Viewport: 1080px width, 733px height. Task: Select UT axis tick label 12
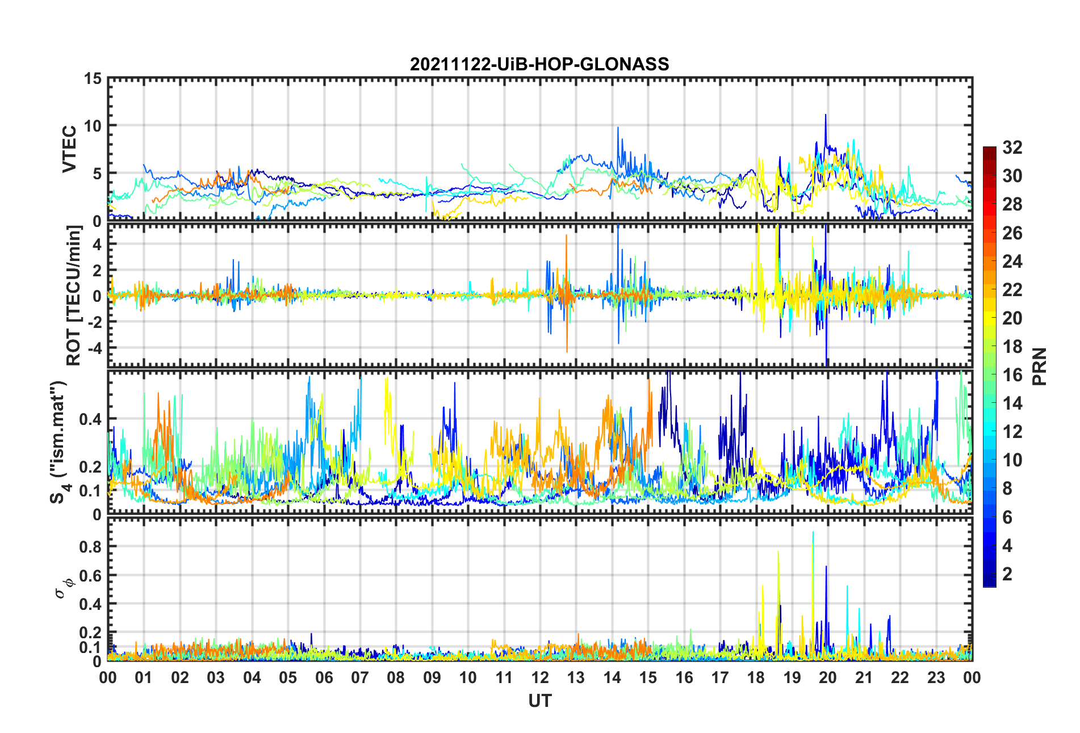[x=540, y=677]
